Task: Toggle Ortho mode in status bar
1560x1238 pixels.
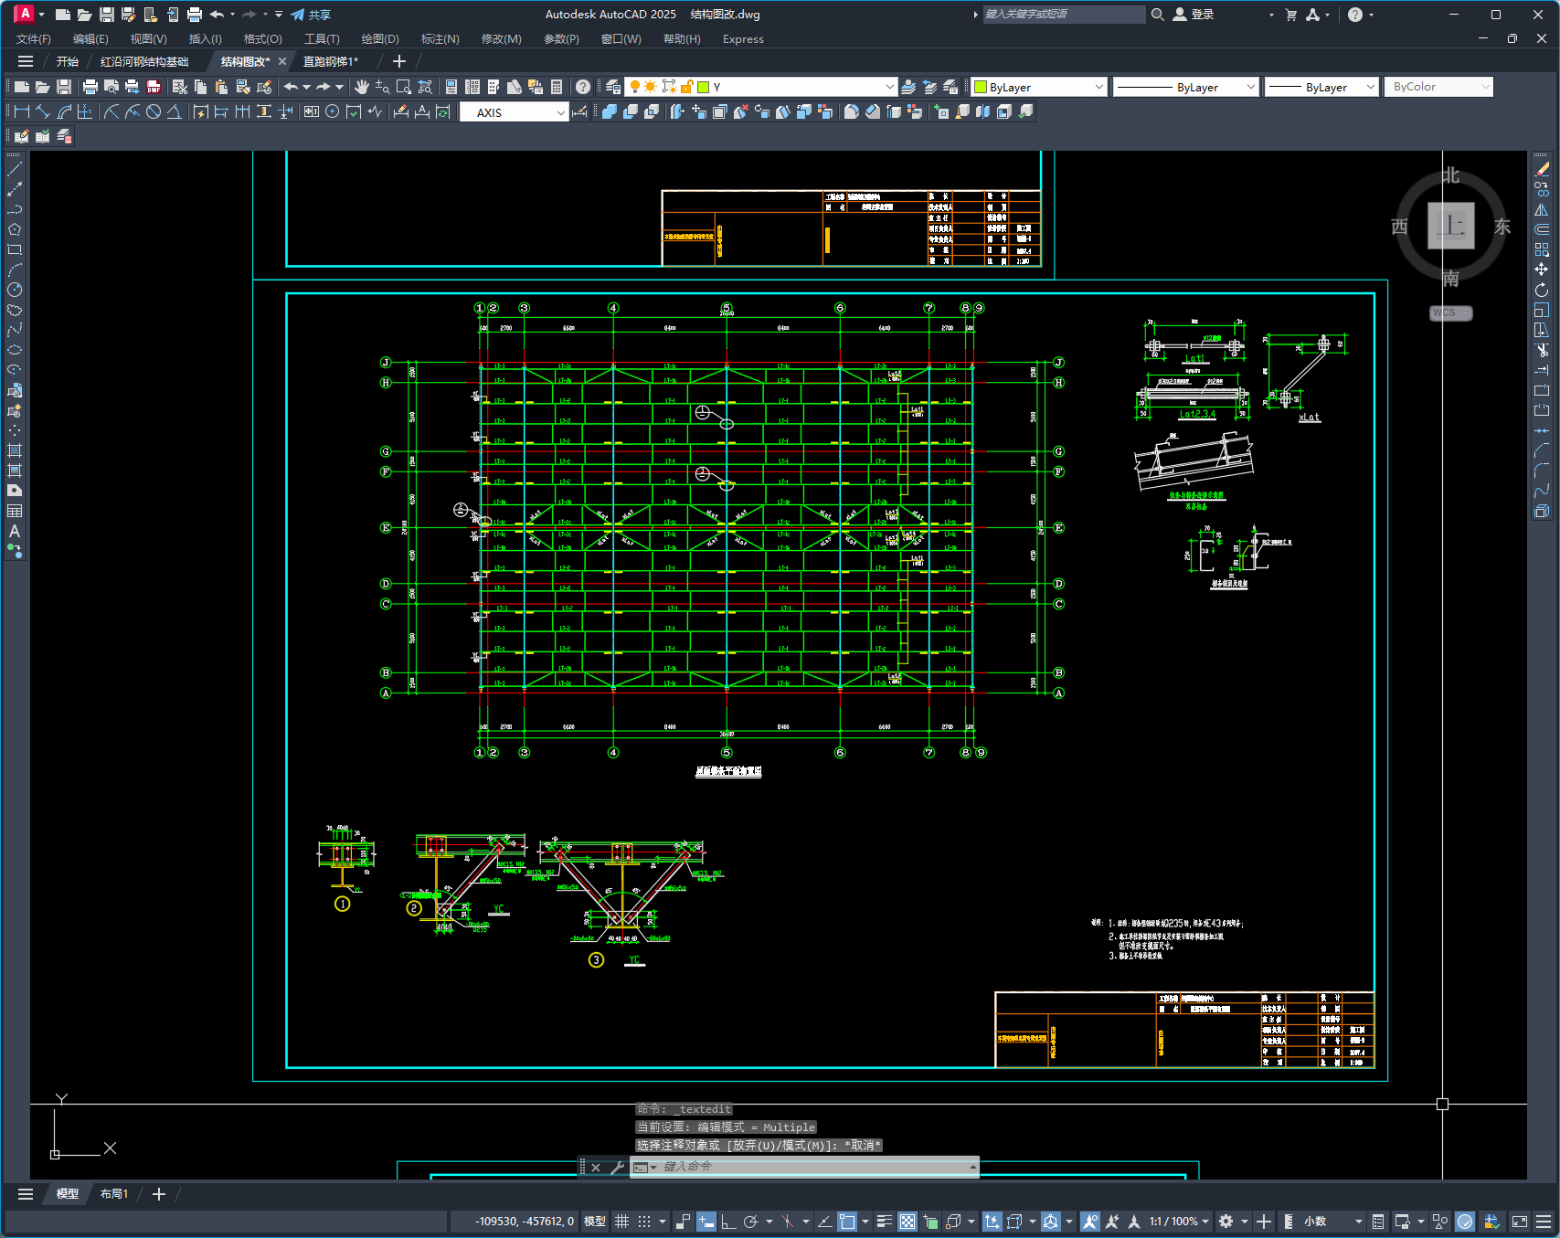Action: coord(728,1222)
